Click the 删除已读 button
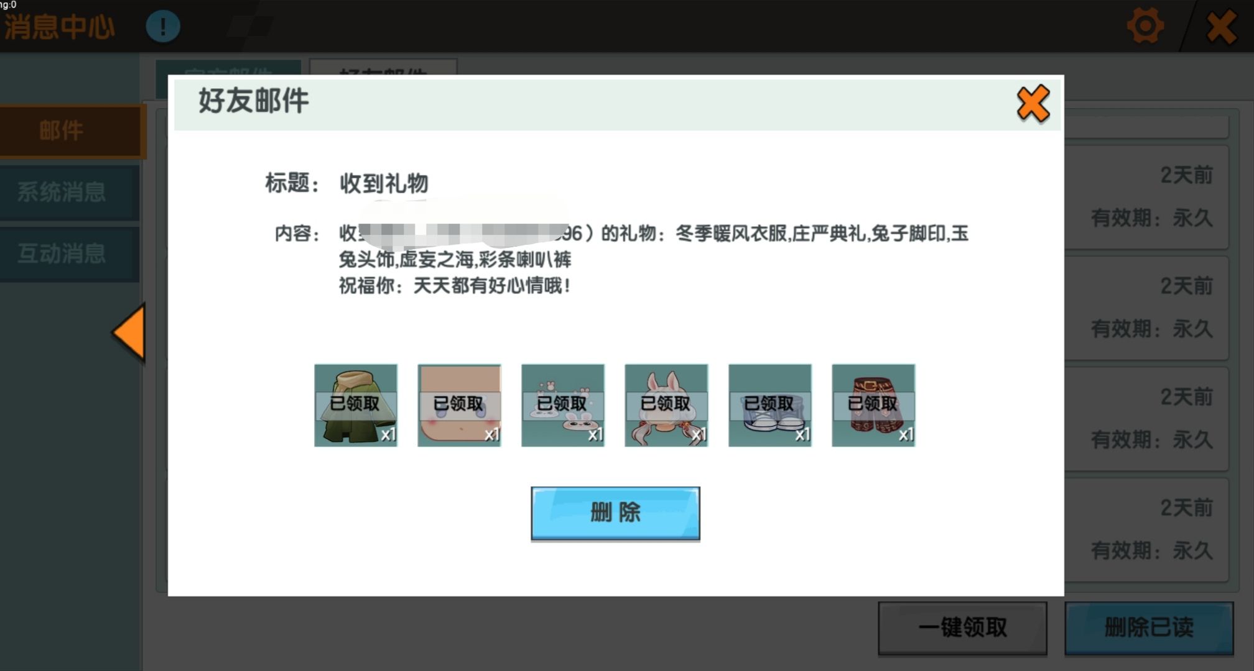Viewport: 1254px width, 671px height. pyautogui.click(x=1148, y=628)
